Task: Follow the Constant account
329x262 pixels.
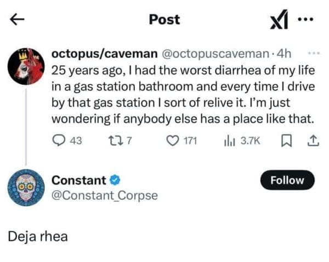Action: pyautogui.click(x=287, y=180)
